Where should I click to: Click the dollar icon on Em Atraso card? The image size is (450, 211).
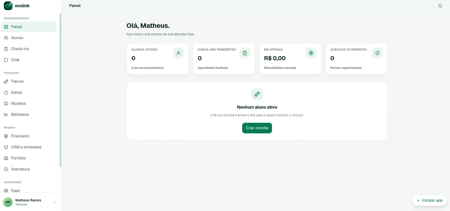(311, 53)
